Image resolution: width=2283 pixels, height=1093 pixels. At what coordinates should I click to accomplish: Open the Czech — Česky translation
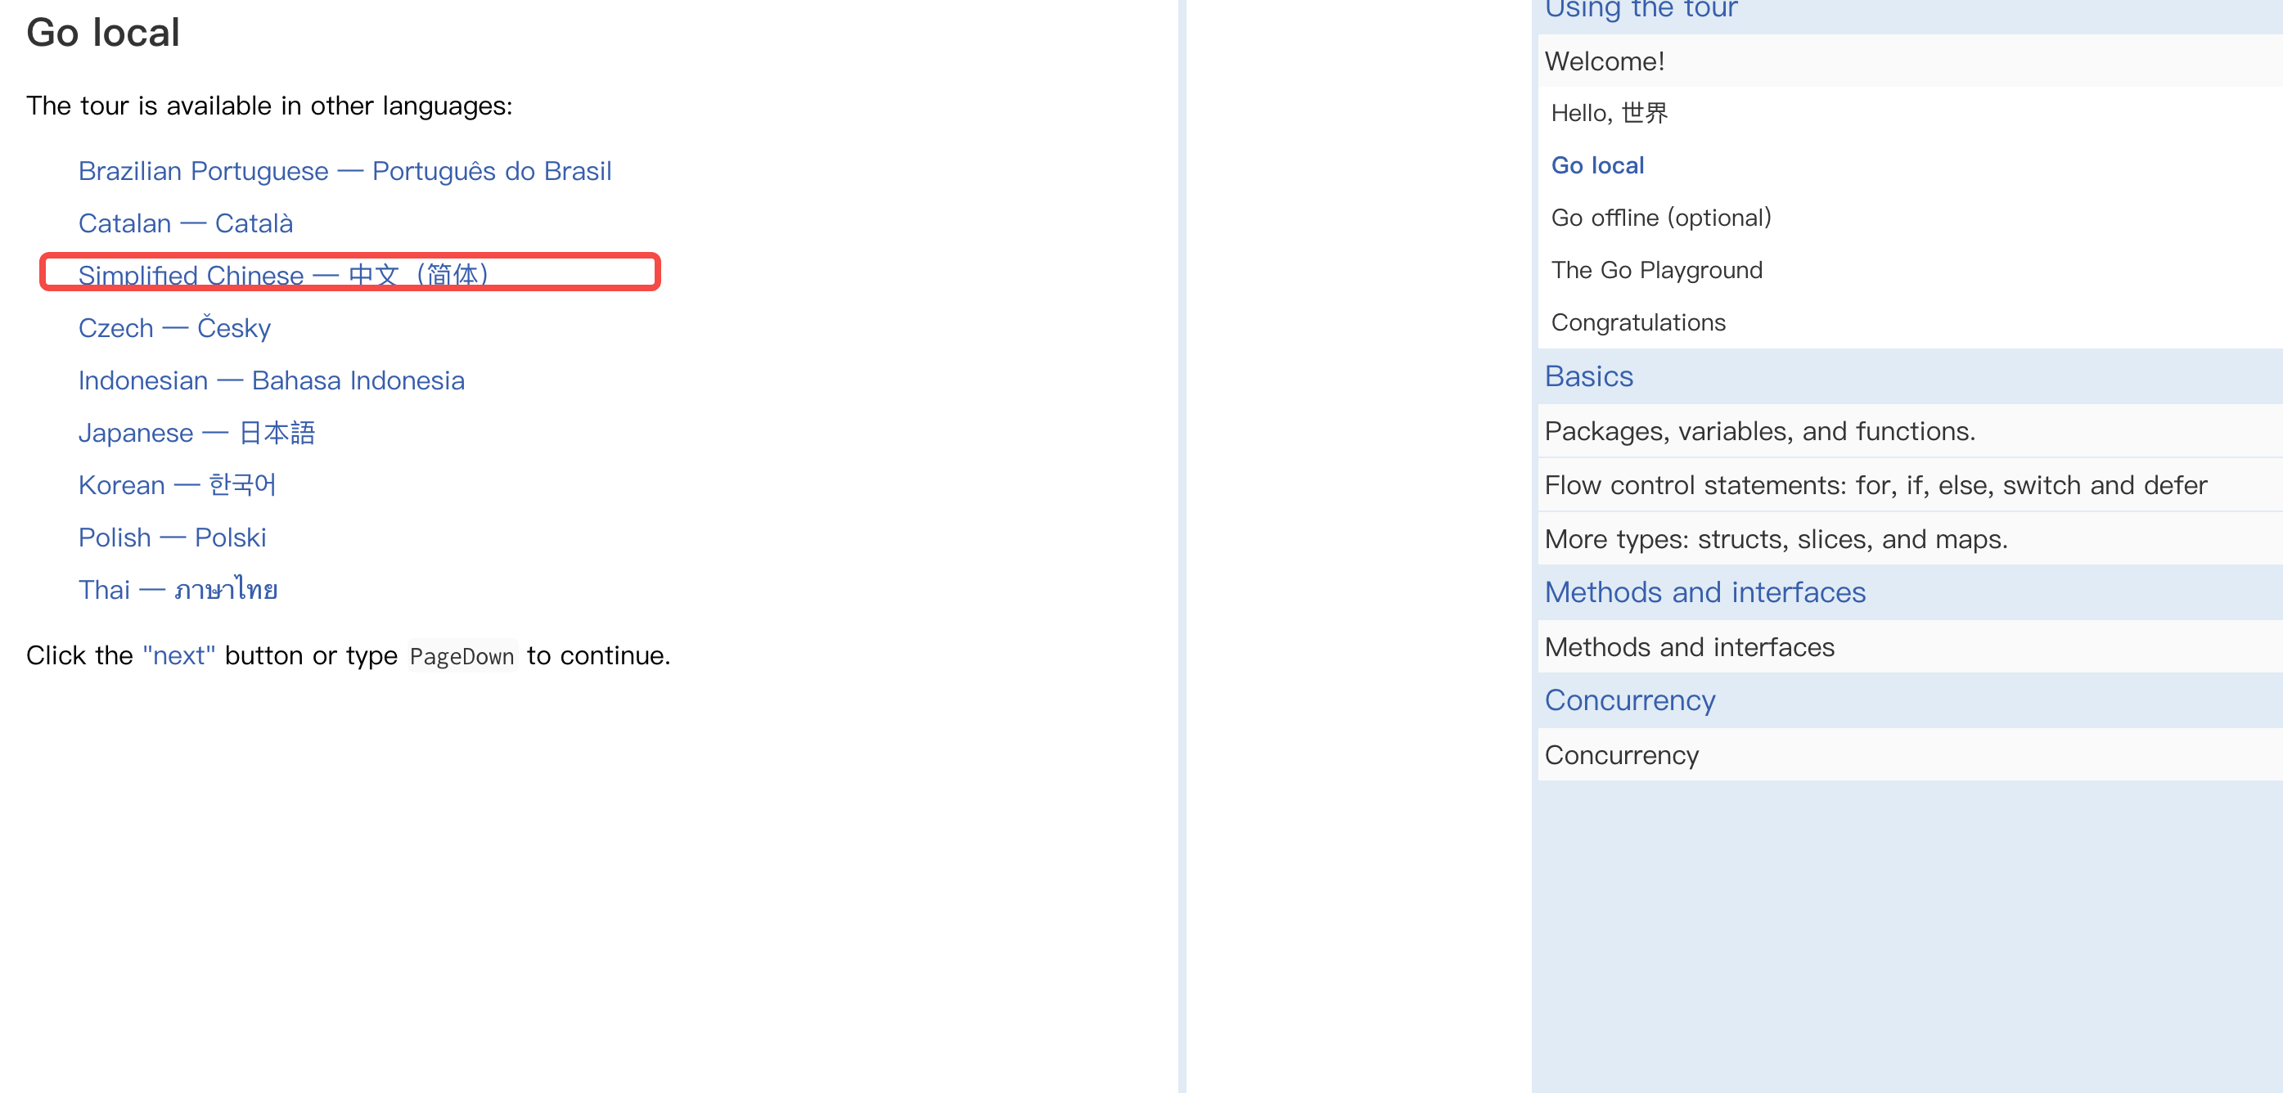173,328
